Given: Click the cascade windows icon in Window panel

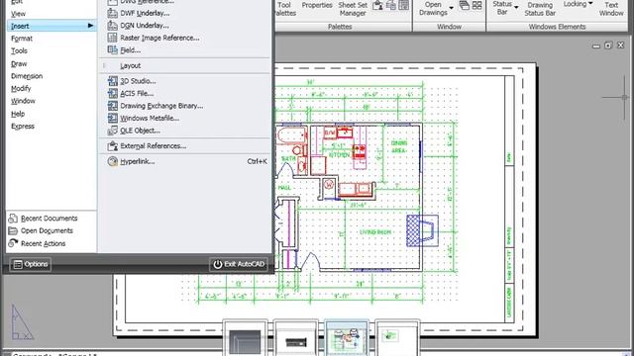Looking at the screenshot, I should 465,5.
